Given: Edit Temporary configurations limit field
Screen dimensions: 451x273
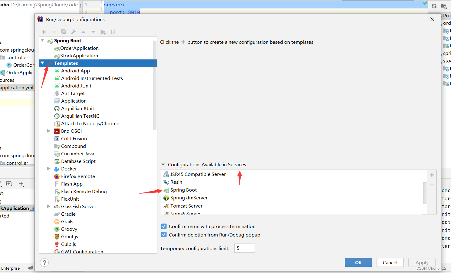Looking at the screenshot, I should [245, 248].
